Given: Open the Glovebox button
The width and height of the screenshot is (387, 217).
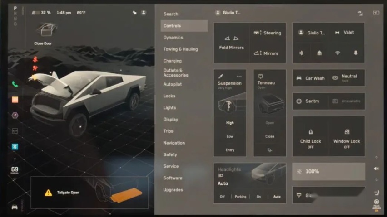Looking at the screenshot, I should tap(328, 195).
